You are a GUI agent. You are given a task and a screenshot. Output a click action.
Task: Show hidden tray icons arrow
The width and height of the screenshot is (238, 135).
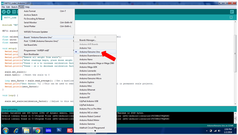click(207, 131)
